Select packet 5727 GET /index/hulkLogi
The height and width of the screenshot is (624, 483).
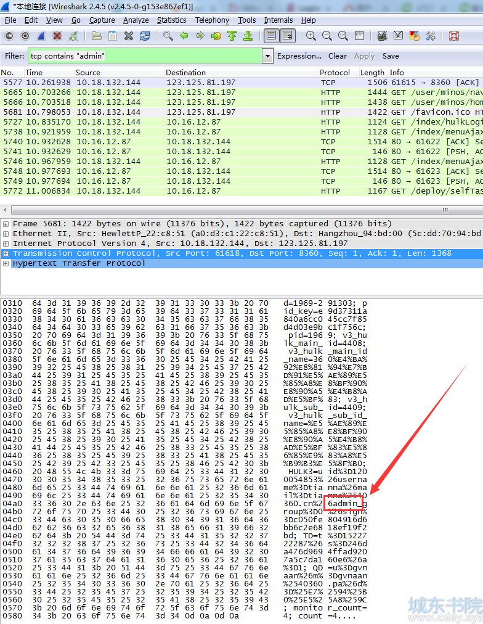(x=241, y=121)
